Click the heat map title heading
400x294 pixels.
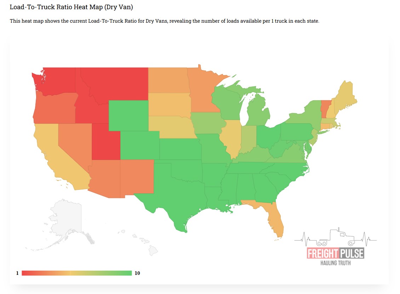pyautogui.click(x=71, y=7)
